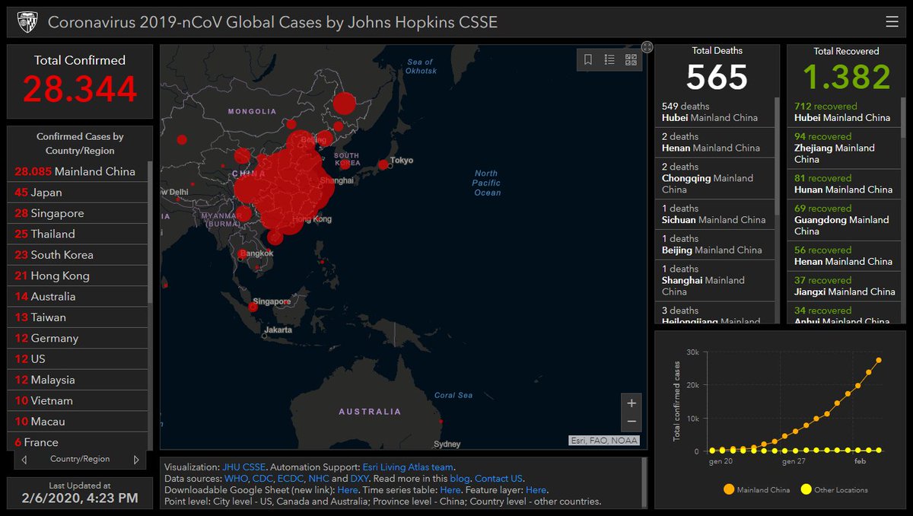Select the US row with 12 cases

point(78,358)
